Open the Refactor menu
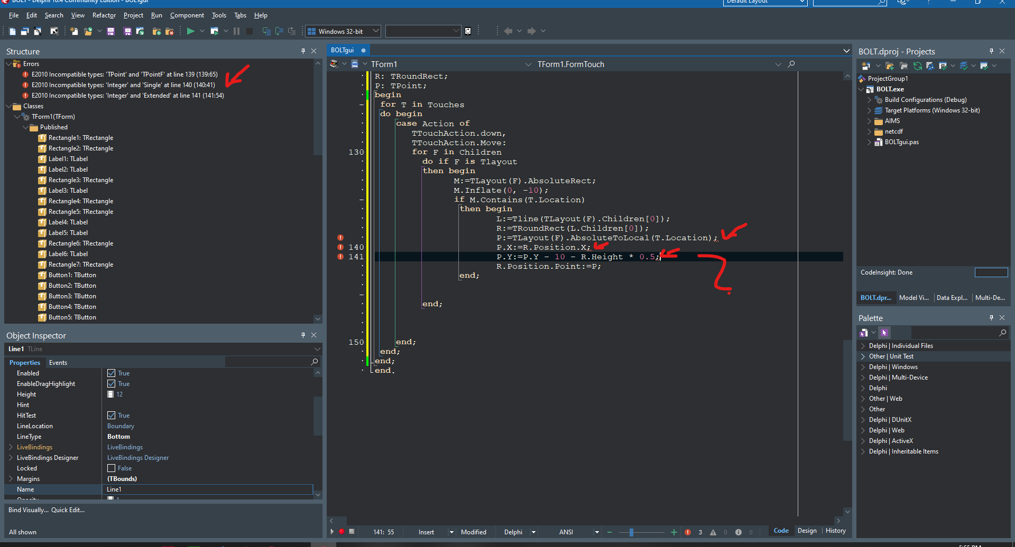Viewport: 1015px width, 547px height. coord(104,15)
